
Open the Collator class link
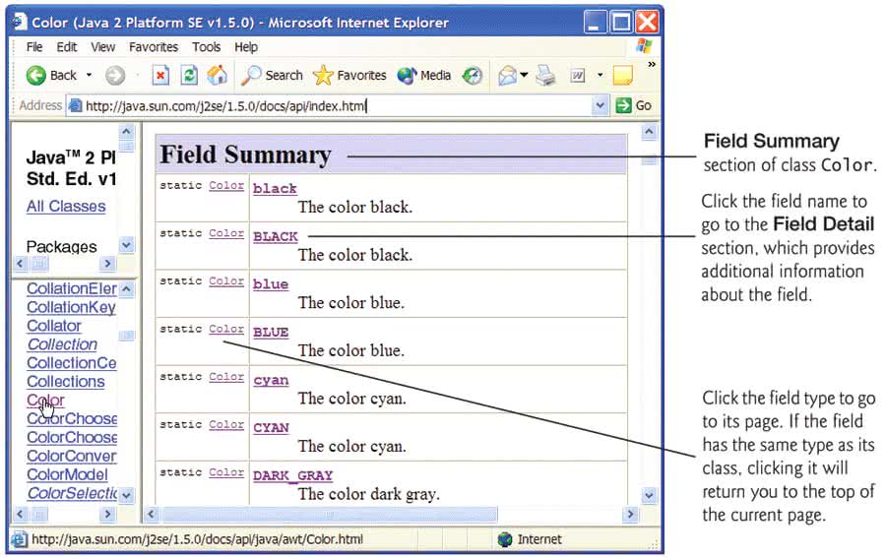click(x=54, y=326)
